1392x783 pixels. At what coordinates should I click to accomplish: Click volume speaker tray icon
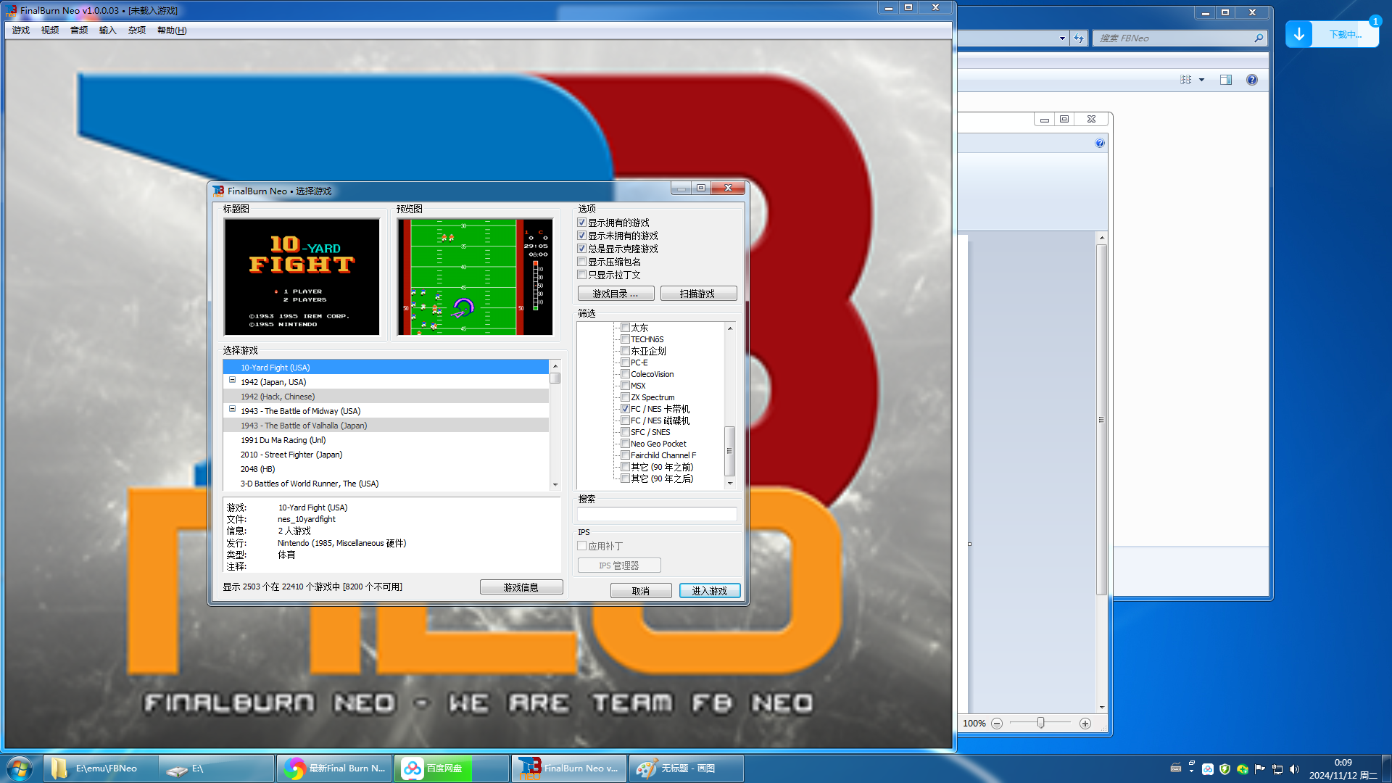coord(1295,769)
